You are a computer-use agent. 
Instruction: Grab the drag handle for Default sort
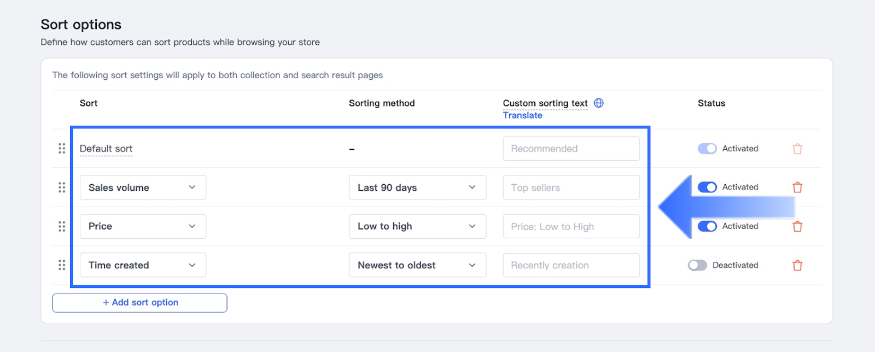pyautogui.click(x=62, y=149)
